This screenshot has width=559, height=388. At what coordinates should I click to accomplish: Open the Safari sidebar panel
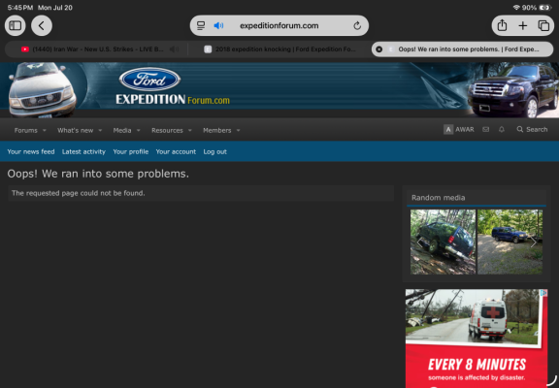point(15,25)
